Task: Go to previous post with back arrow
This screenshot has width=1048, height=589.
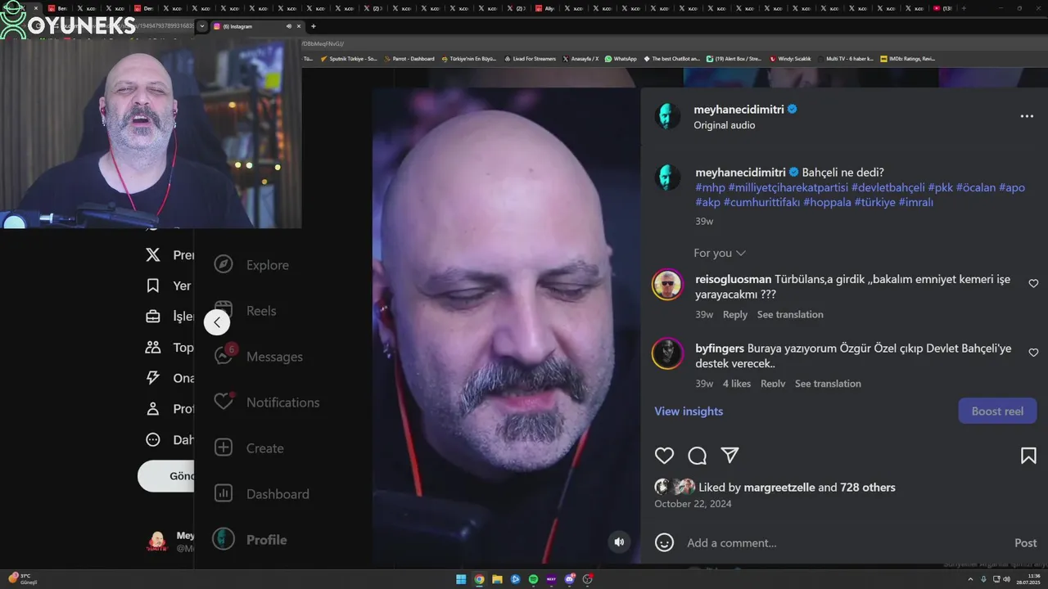Action: point(217,322)
